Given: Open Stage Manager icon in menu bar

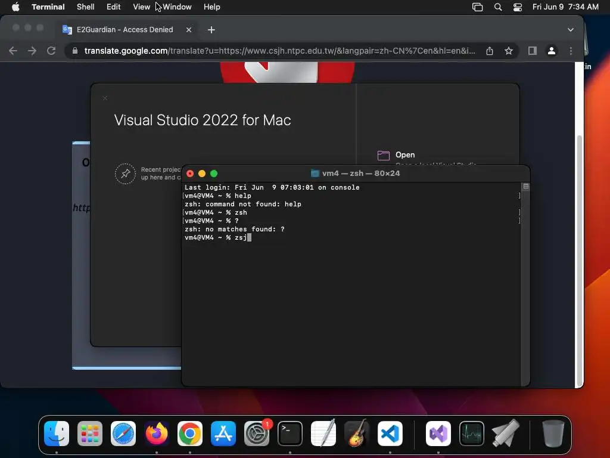Looking at the screenshot, I should pos(477,7).
